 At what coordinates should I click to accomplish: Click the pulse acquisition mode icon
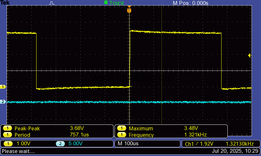pos(52,3)
